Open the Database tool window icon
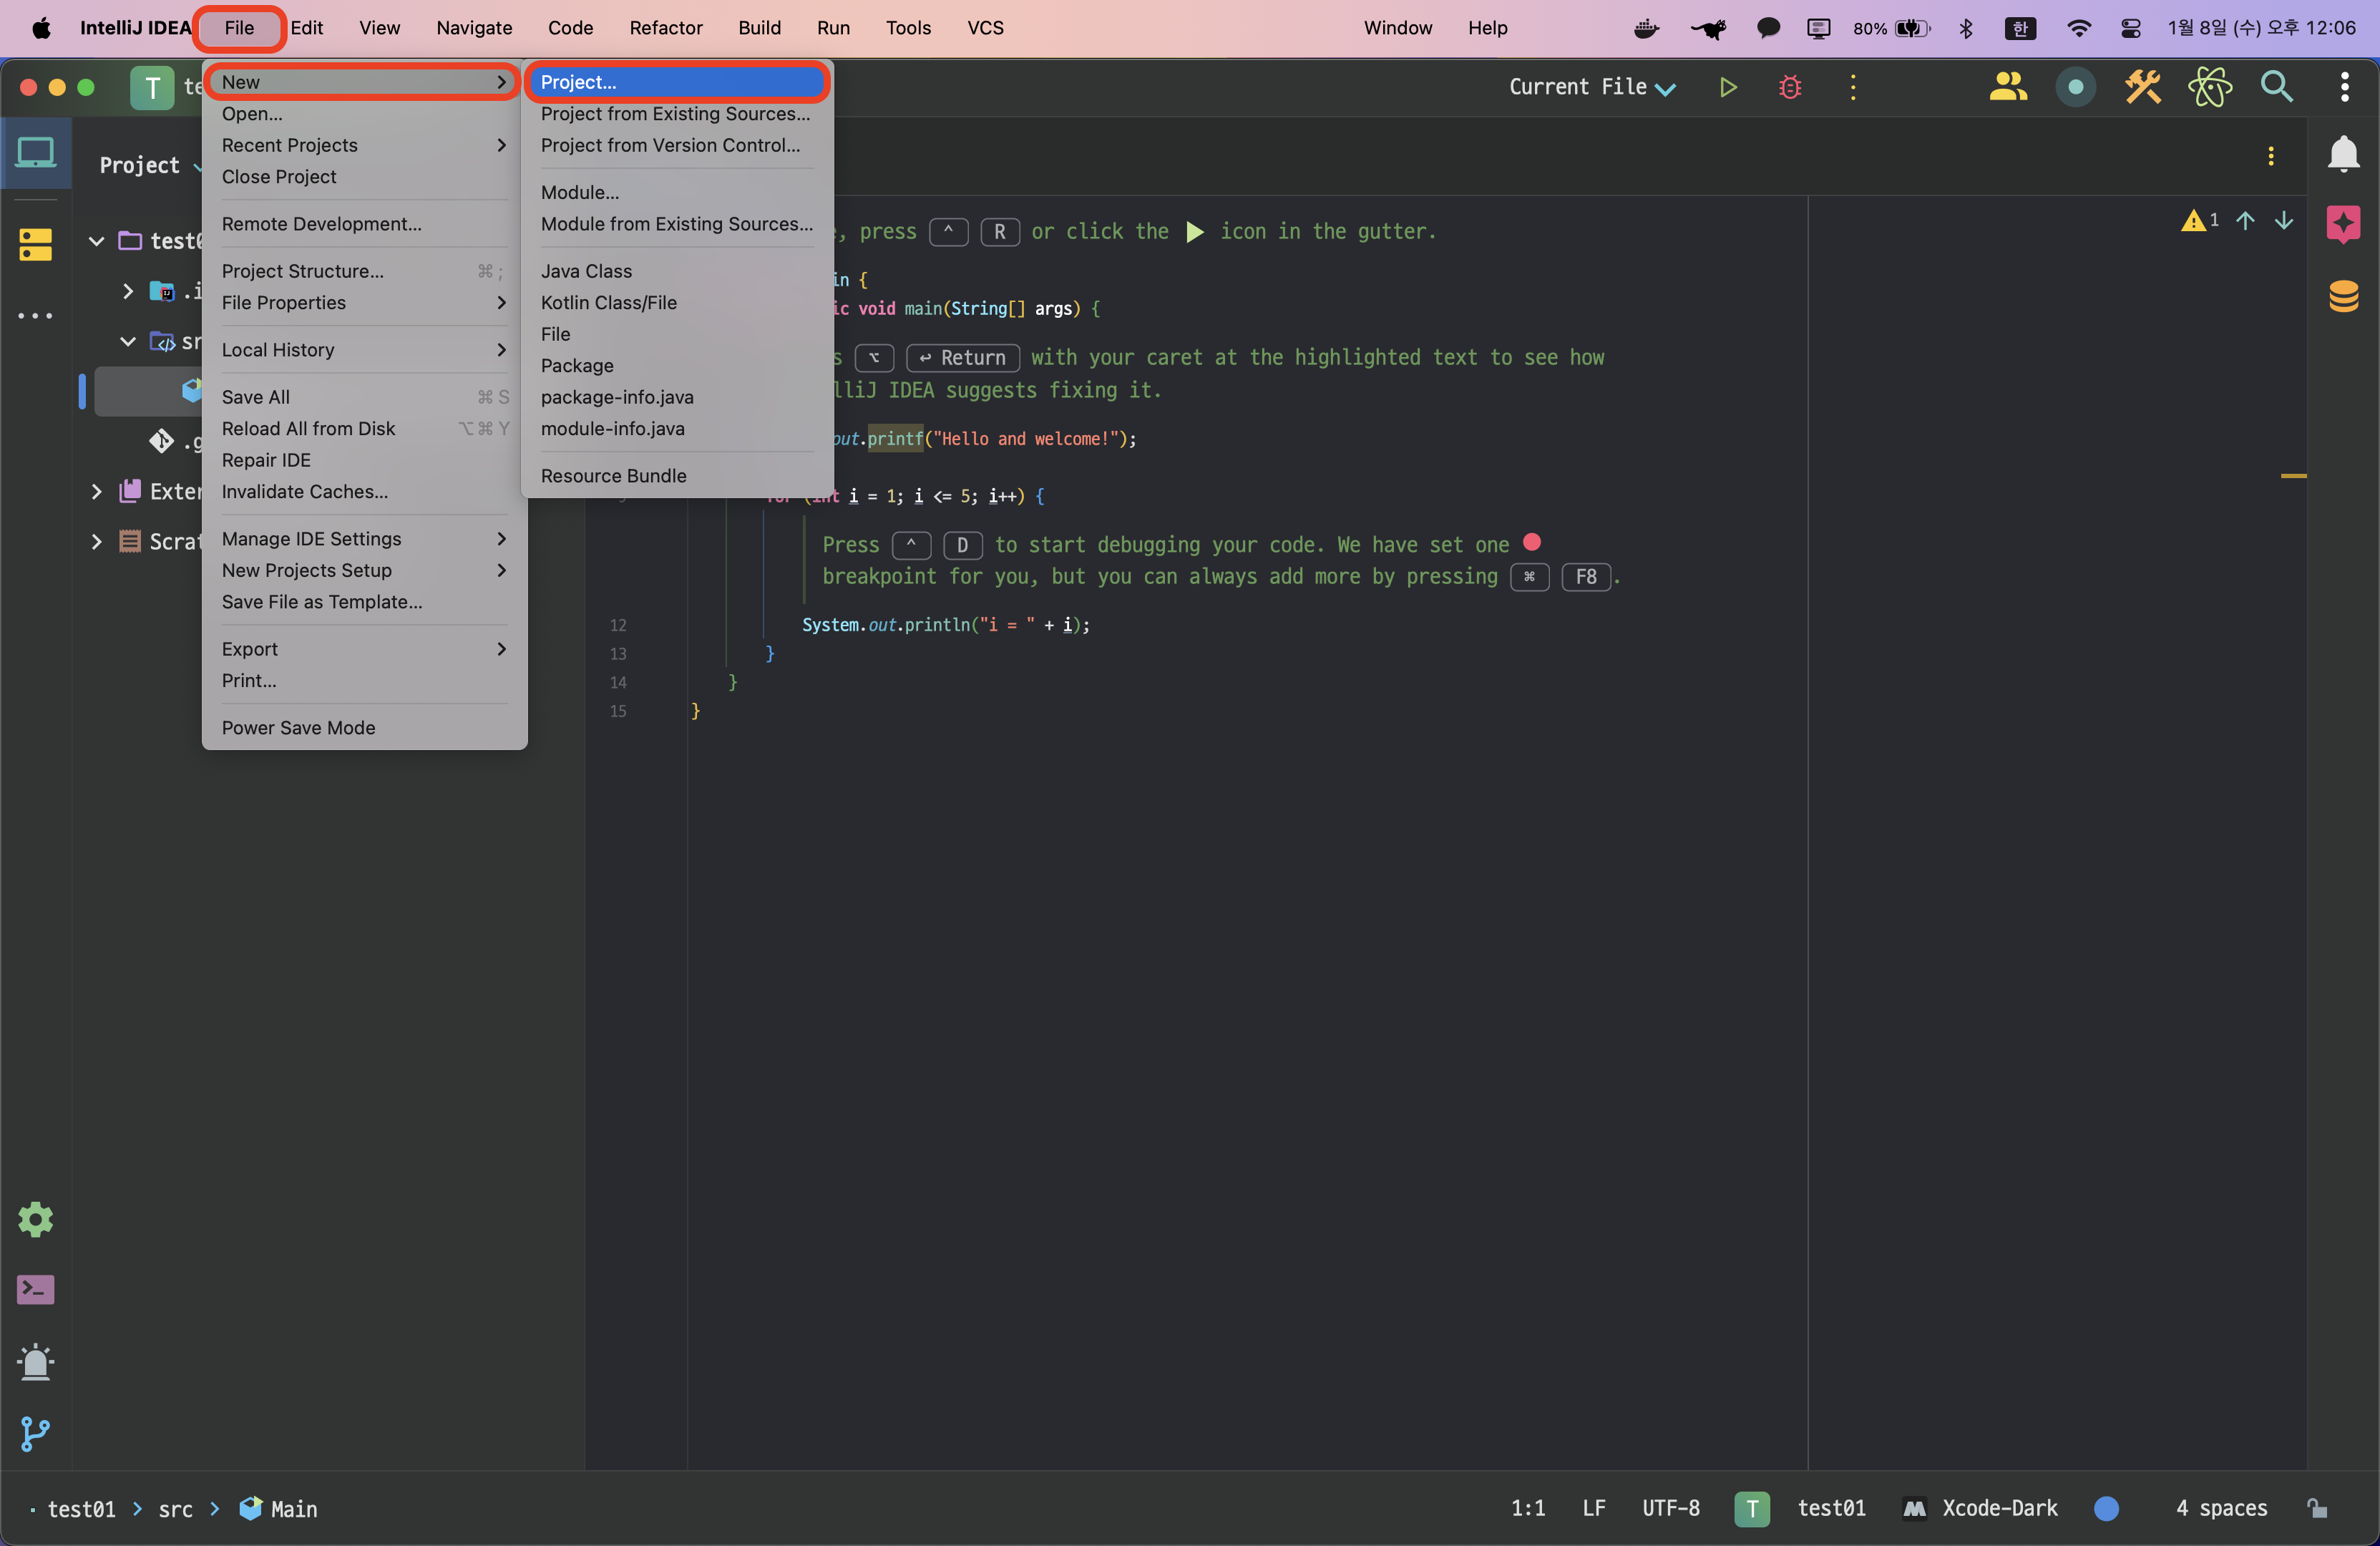This screenshot has width=2380, height=1546. pyautogui.click(x=2343, y=296)
